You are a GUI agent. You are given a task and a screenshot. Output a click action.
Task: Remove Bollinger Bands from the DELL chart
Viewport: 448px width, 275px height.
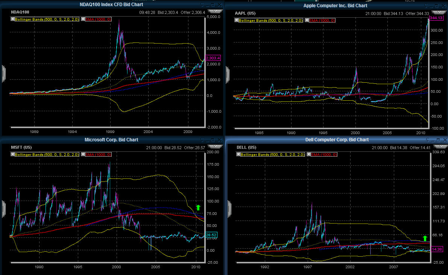coord(238,154)
